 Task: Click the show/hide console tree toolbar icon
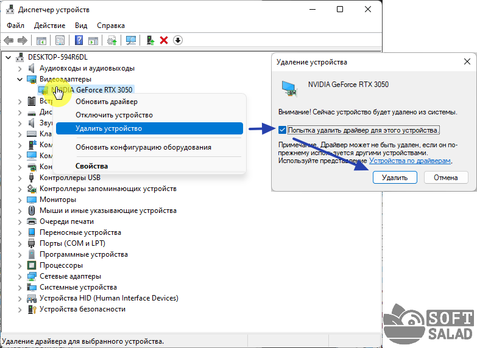coord(41,40)
